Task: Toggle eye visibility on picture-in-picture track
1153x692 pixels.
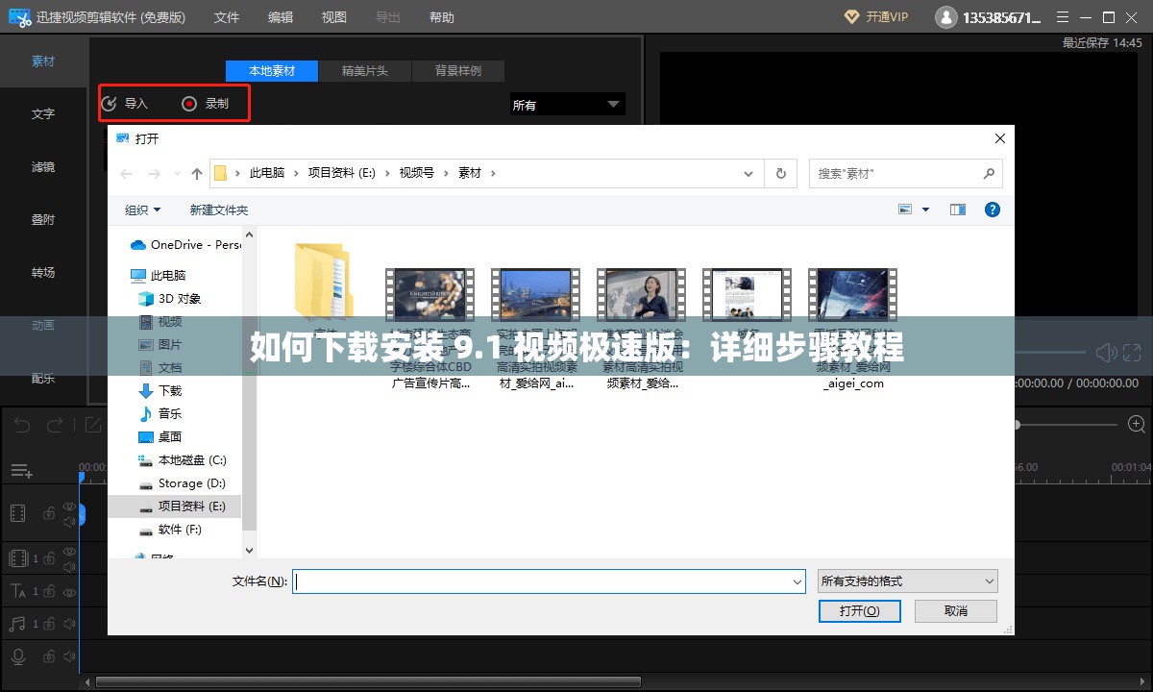Action: [69, 551]
